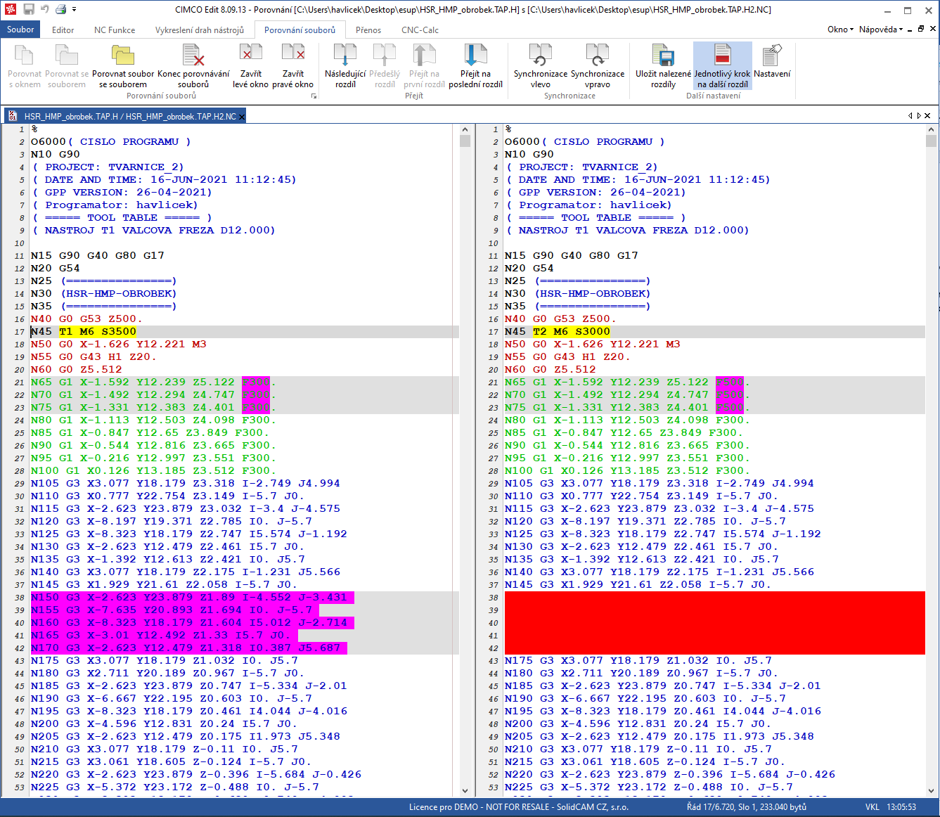Open the Okno dropdown menu
940x817 pixels.
(840, 30)
